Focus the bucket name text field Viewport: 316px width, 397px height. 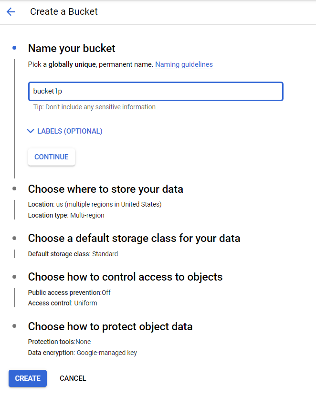[x=156, y=91]
